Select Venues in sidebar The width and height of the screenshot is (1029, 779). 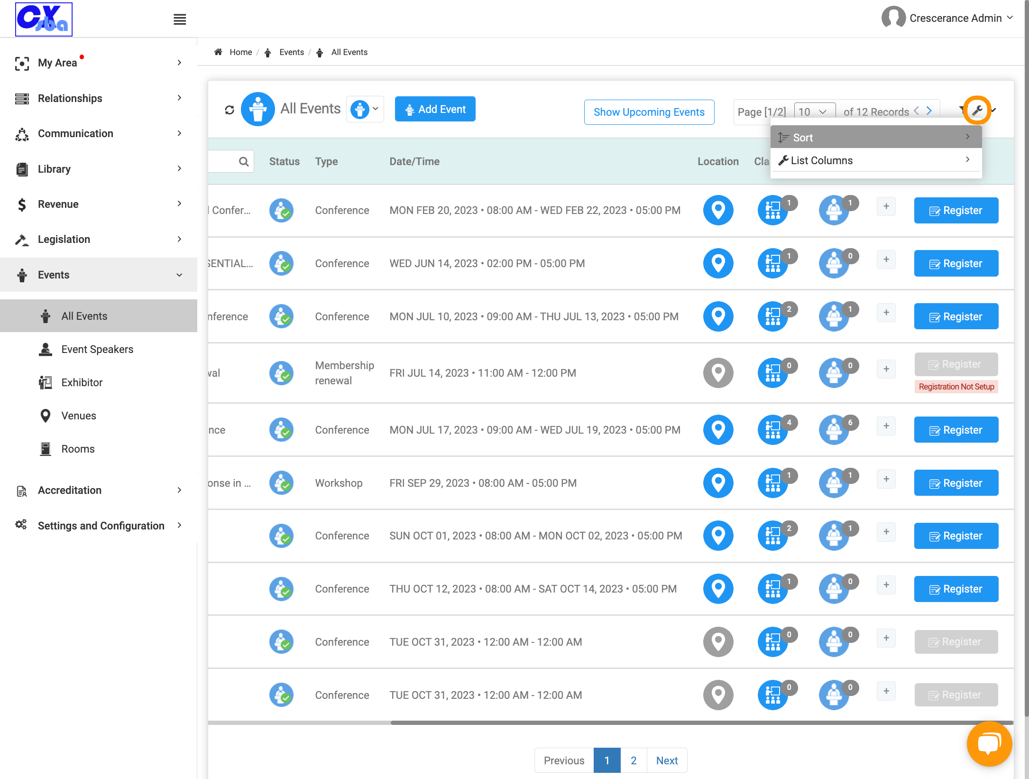click(x=78, y=416)
